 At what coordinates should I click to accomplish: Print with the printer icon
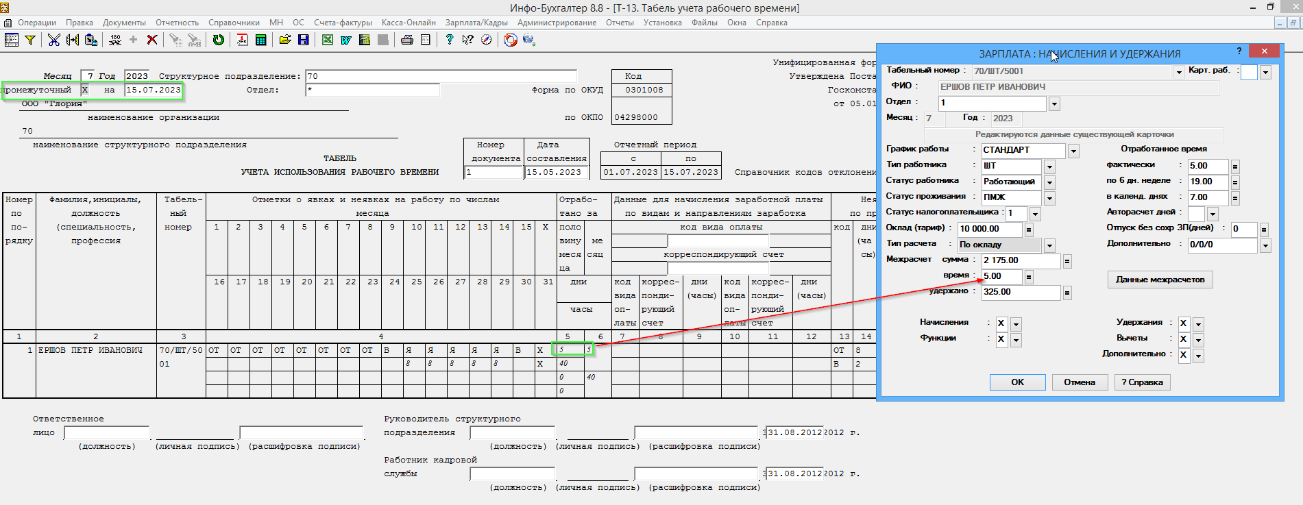pos(407,40)
